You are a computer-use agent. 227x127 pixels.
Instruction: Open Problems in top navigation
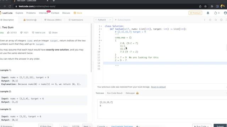[31, 13]
